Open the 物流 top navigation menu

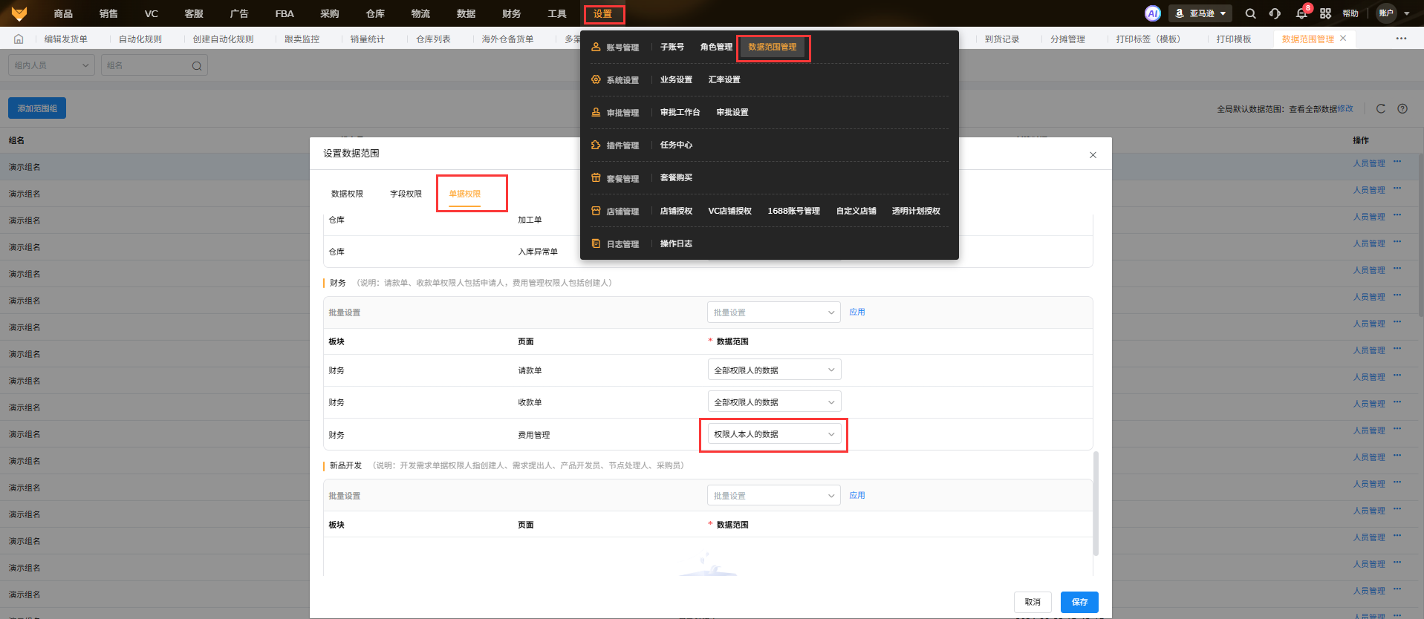point(420,13)
